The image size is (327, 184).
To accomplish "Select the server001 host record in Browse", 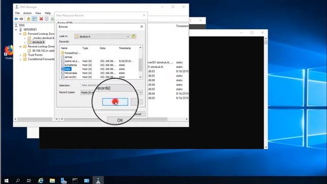I will click(x=69, y=77).
